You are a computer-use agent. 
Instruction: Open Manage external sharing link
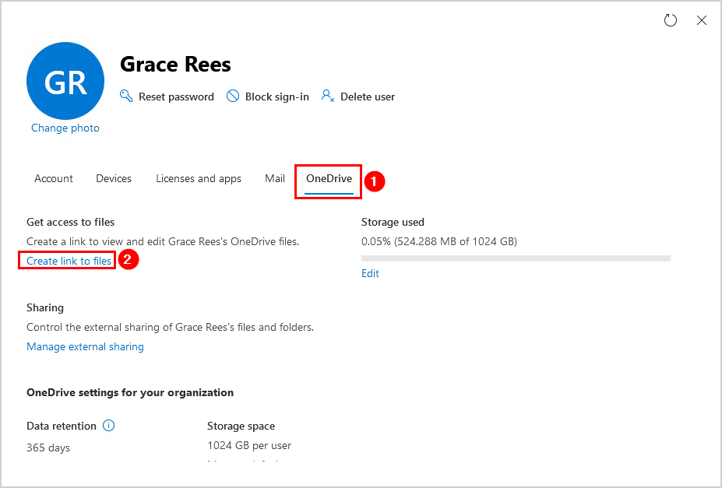(85, 347)
